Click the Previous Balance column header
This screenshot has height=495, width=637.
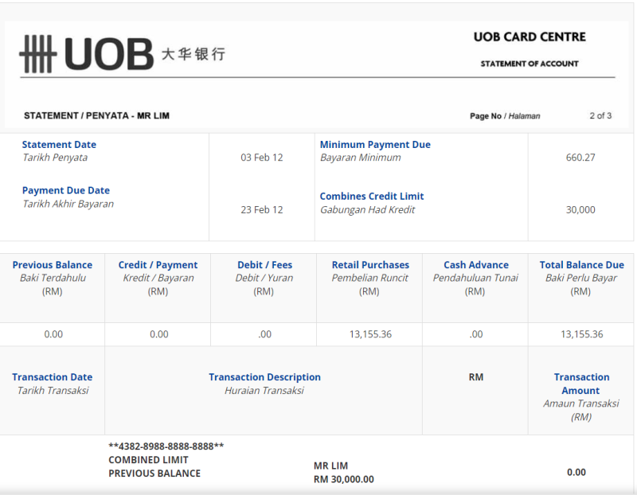[x=53, y=265]
